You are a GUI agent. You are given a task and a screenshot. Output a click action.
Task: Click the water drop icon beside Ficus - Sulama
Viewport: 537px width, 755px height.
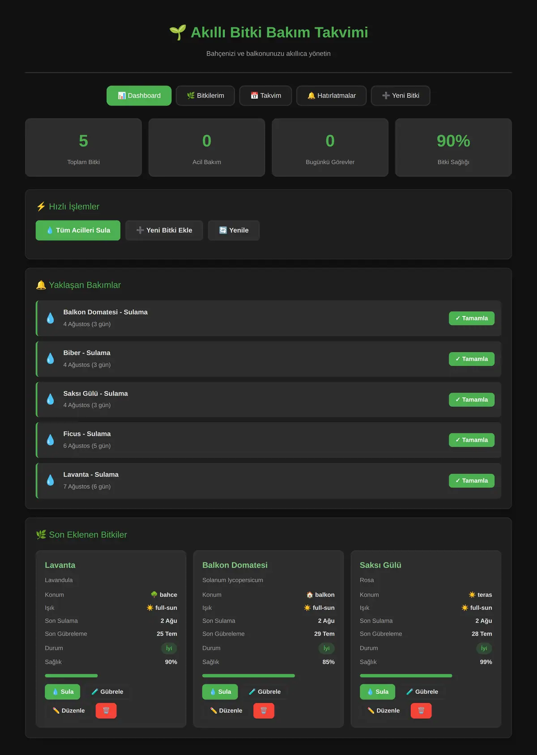pos(51,440)
